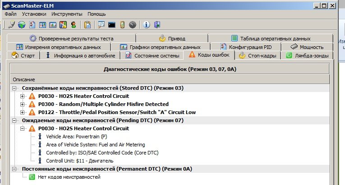Image resolution: width=345 pixels, height=185 pixels.
Task: Collapse the Stored DTC (Режим 03) group
Action: (15, 88)
